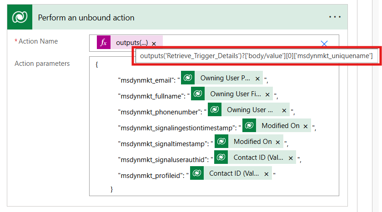Remove the Owning User Fi... fullname token
The width and height of the screenshot is (382, 212).
coord(267,94)
